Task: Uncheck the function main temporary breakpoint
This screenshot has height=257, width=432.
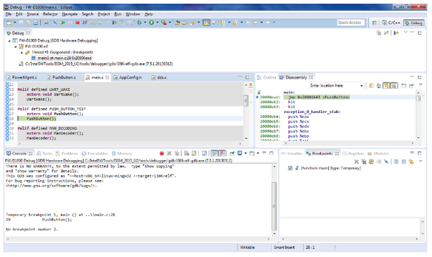Action: point(290,168)
